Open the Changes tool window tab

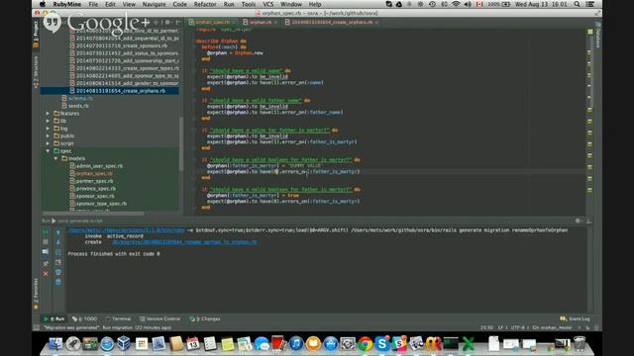205,318
